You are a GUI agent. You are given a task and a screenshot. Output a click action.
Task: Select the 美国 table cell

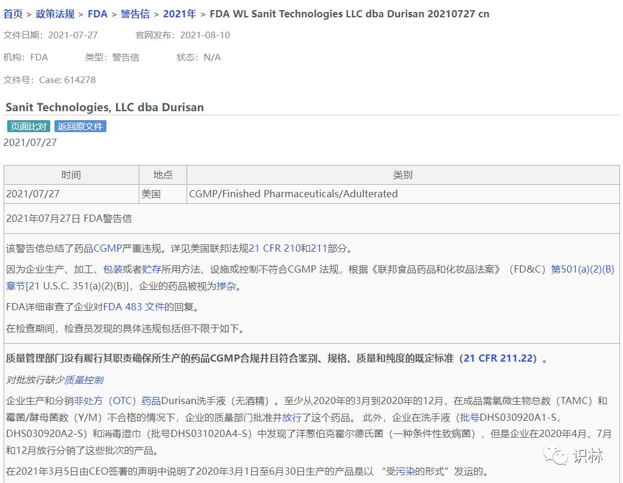click(x=163, y=194)
